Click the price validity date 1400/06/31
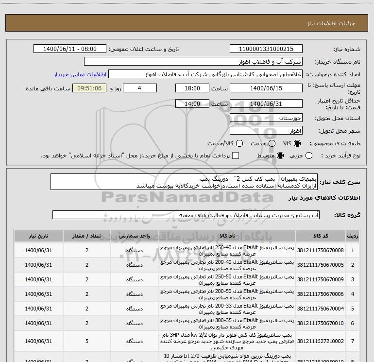The width and height of the screenshot is (374, 362). 266,104
